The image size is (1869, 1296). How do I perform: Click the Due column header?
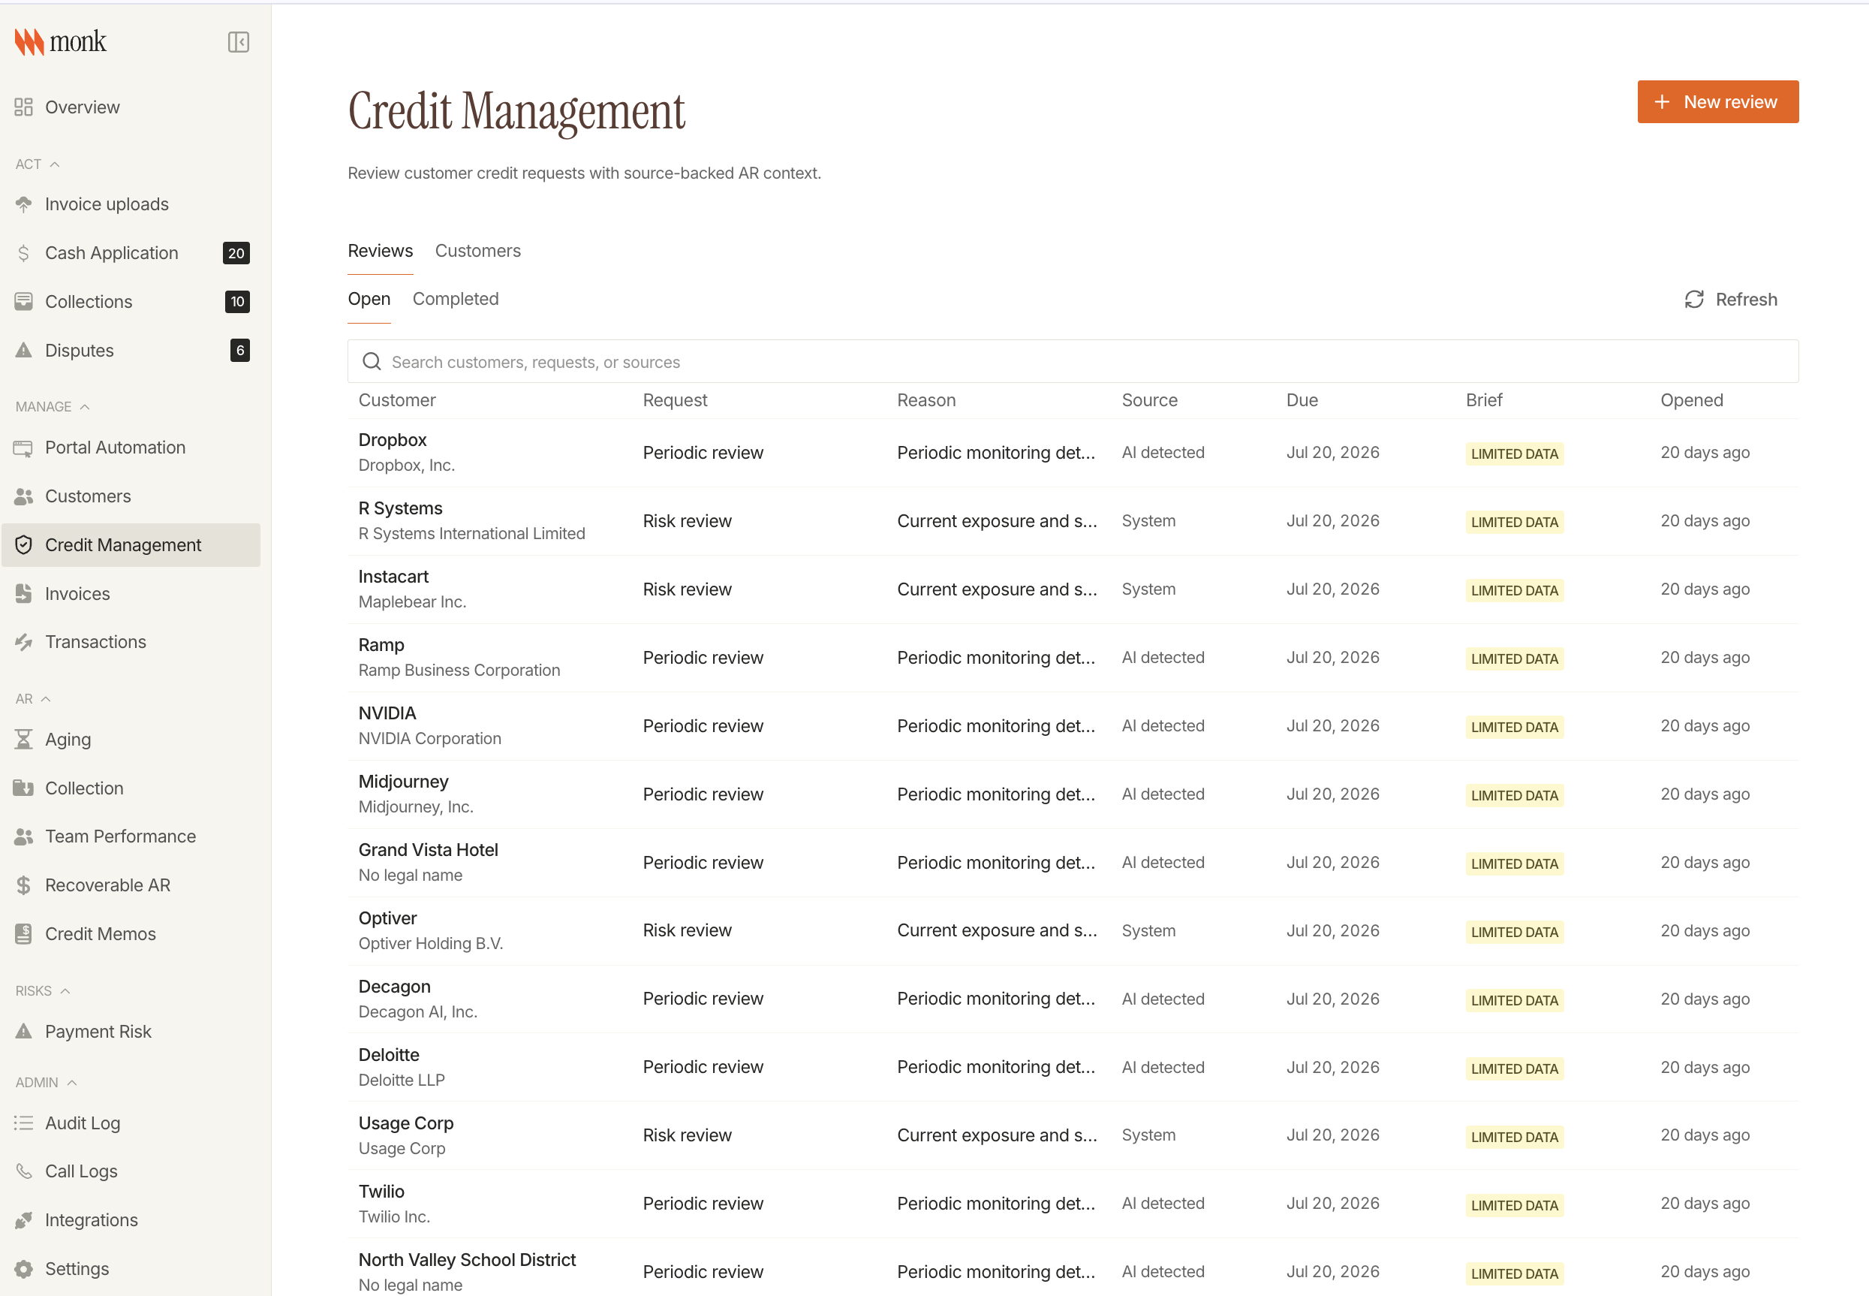point(1302,400)
